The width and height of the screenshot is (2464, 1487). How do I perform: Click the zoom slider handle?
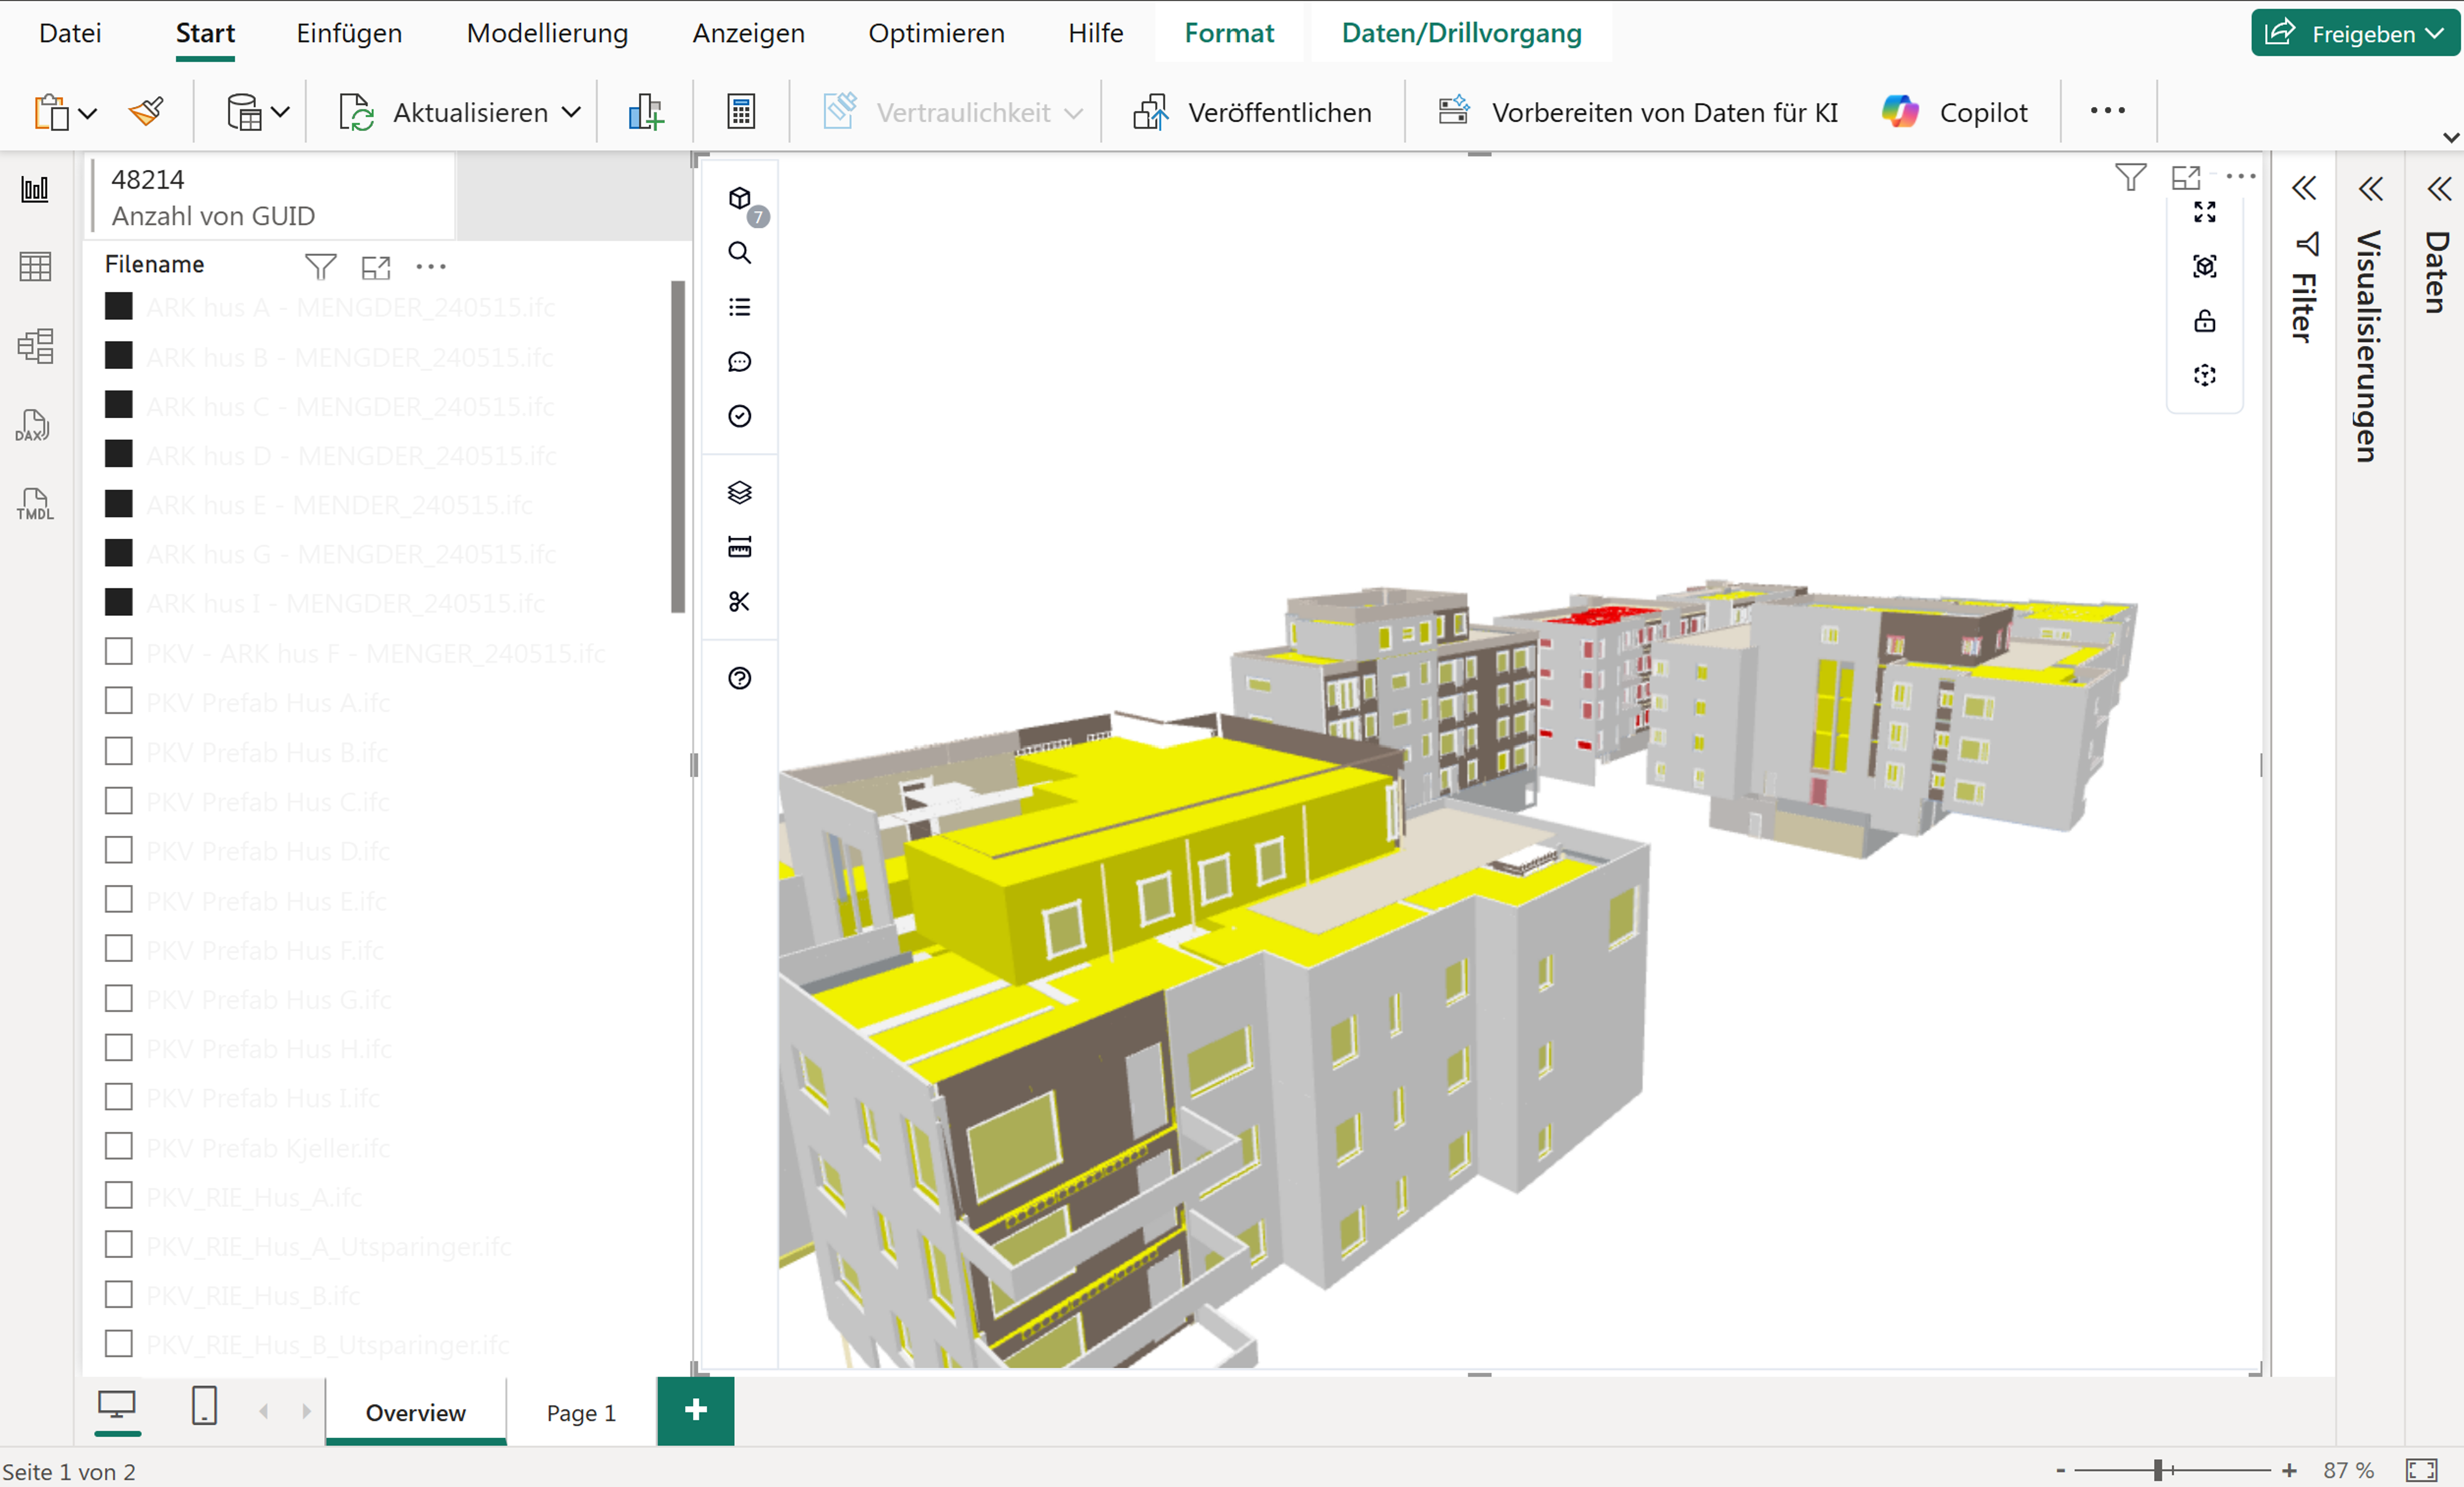pyautogui.click(x=2158, y=1469)
